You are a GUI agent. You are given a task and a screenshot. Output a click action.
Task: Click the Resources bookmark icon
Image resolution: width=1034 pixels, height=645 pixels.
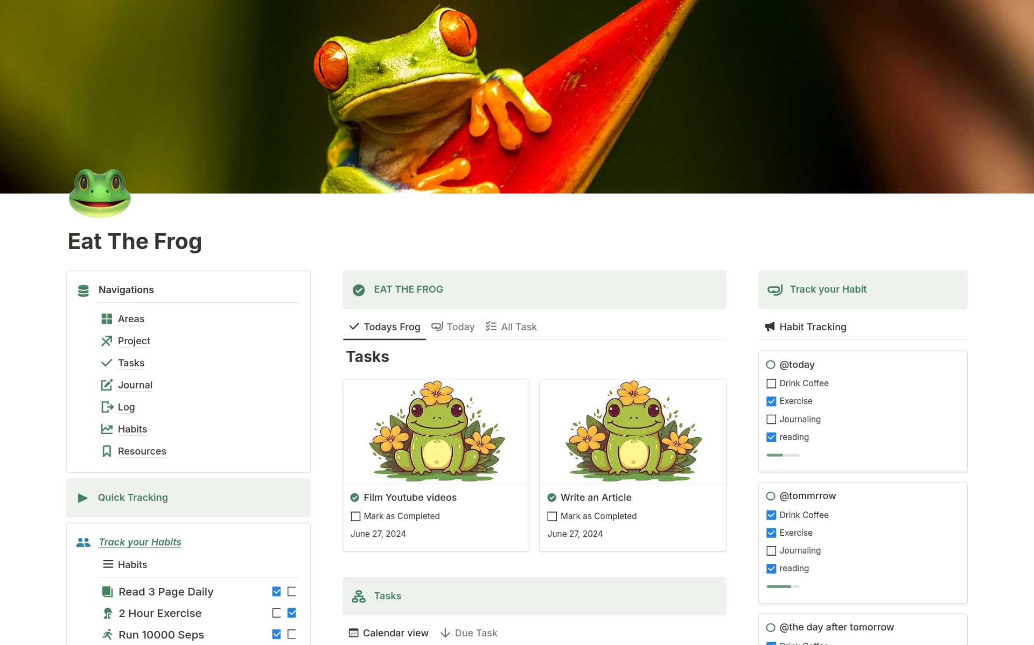(107, 451)
